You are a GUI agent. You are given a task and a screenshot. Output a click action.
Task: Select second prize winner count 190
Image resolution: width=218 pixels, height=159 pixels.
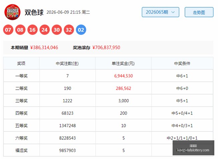pyautogui.click(x=67, y=88)
